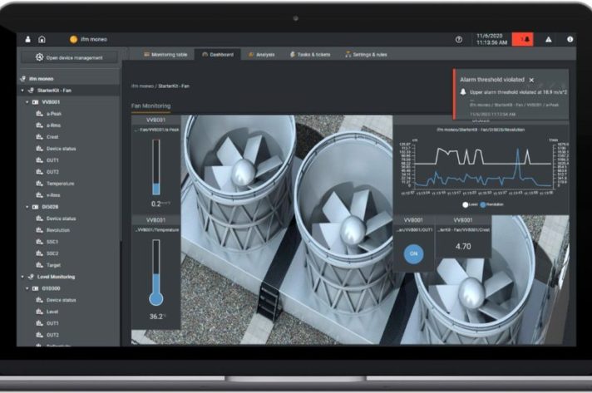Image resolution: width=592 pixels, height=393 pixels.
Task: Click the O1D300 device icon in tree
Action: (x=36, y=288)
